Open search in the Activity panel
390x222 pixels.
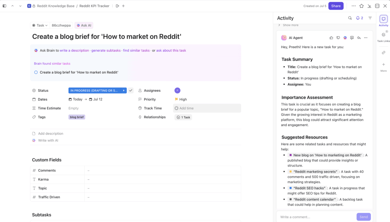point(350,18)
